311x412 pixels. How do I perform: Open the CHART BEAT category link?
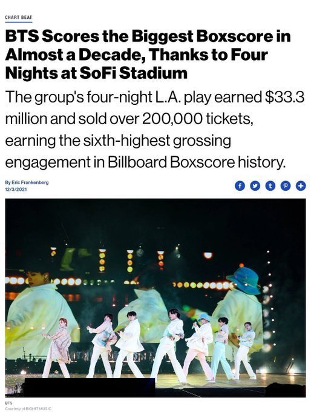pos(18,18)
